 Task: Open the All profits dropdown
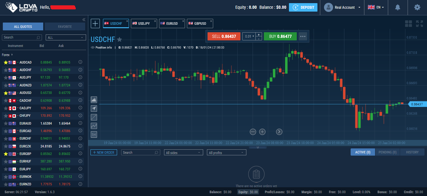coord(227,152)
